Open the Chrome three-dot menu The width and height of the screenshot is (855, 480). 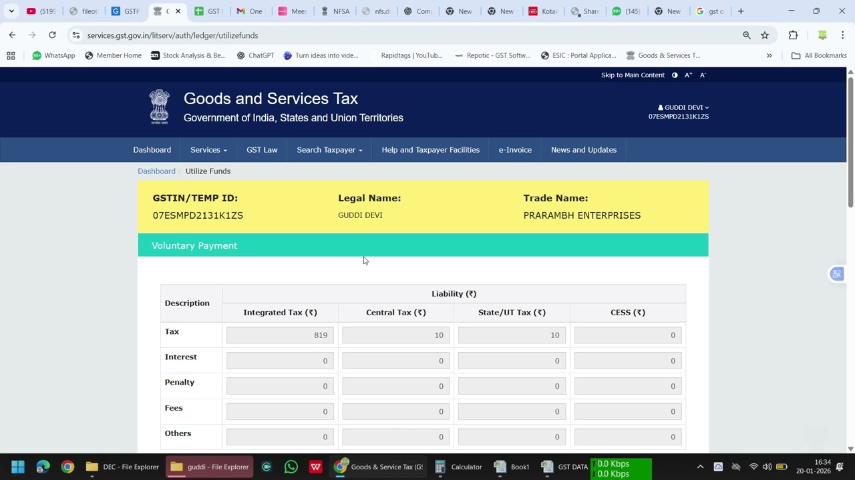842,35
